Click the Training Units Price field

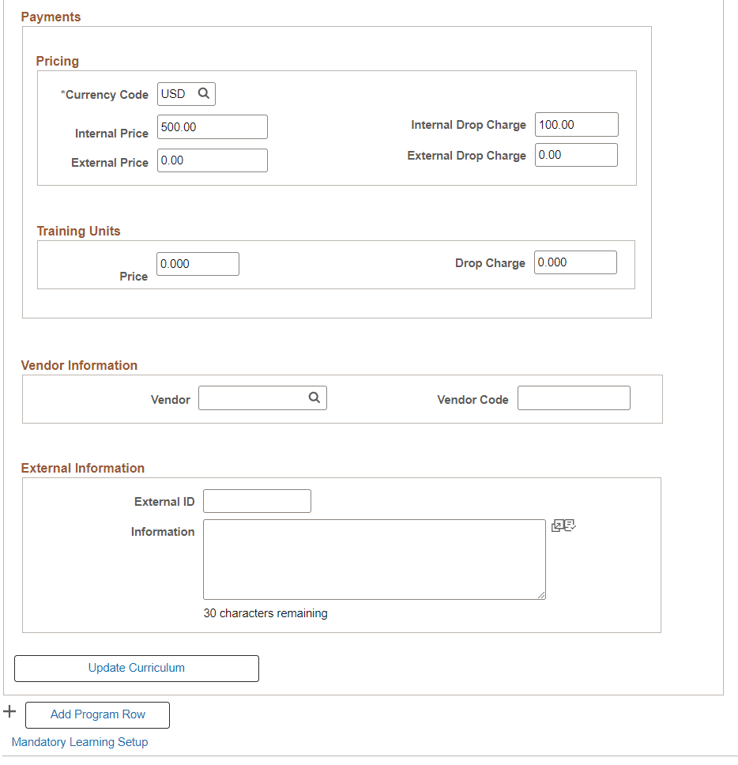coord(198,264)
